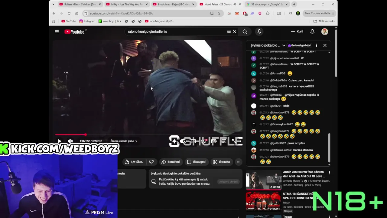Screen dimensions: 387x218
Task: Open chat options three-dot menu
Action: 316,45
